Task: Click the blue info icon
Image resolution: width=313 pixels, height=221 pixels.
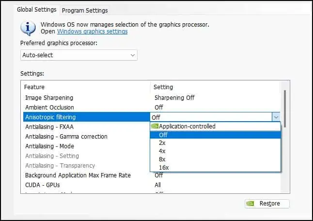Action: coord(29,28)
